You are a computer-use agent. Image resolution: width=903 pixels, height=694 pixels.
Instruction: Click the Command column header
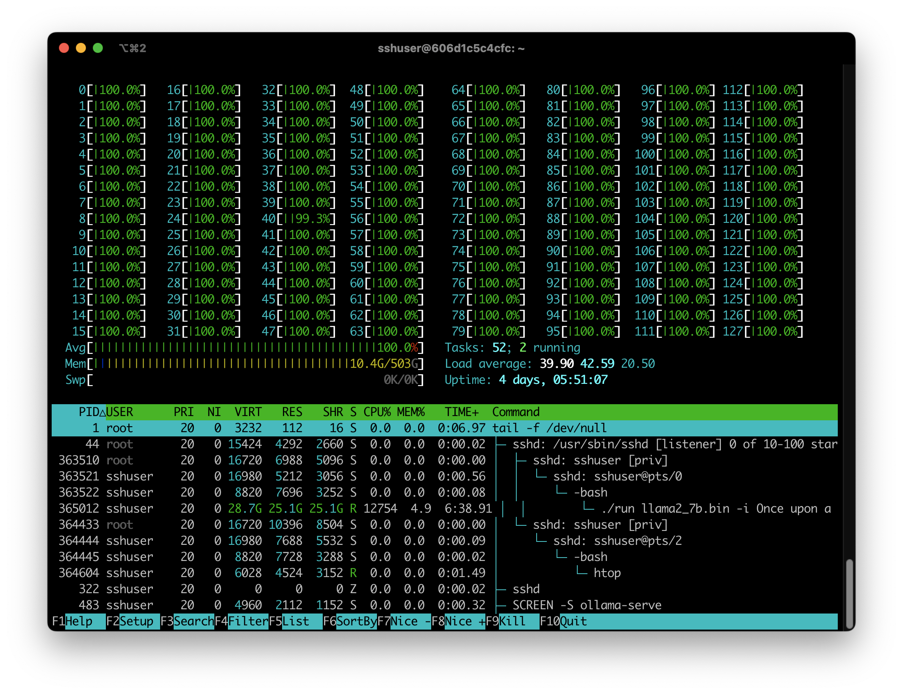[516, 412]
